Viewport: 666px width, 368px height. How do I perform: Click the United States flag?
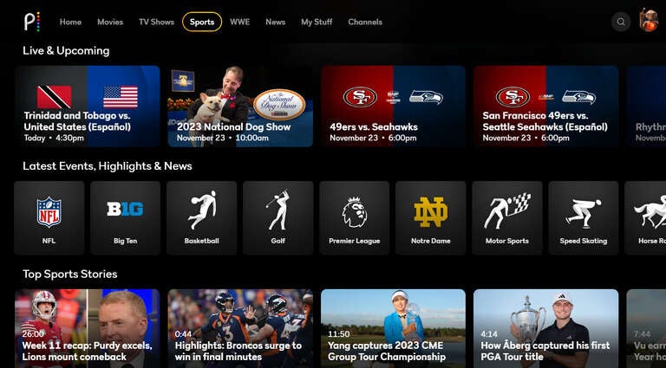(121, 97)
